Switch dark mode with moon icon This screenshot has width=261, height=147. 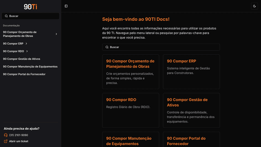(x=254, y=6)
